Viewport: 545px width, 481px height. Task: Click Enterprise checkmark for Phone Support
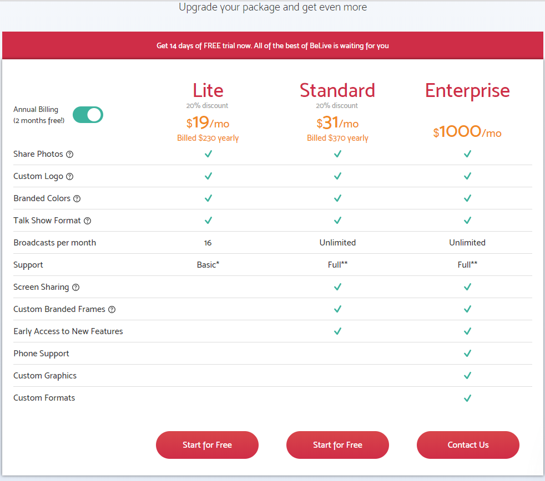(467, 354)
